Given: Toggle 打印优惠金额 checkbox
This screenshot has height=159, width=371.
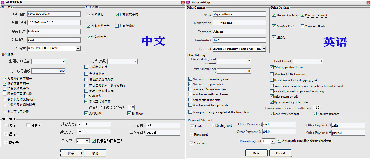Looking at the screenshot, I should (x=117, y=15).
